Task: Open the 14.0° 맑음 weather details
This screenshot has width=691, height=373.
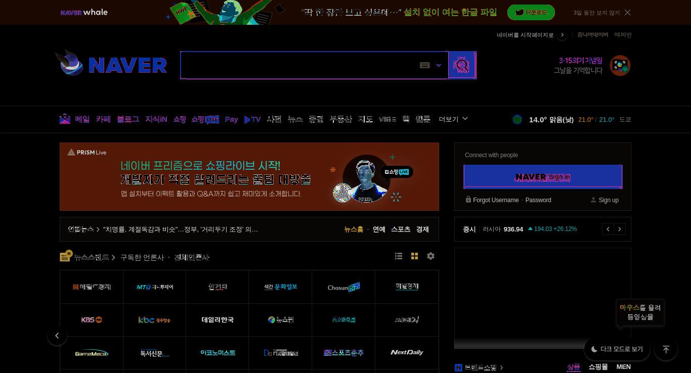Action: (551, 120)
